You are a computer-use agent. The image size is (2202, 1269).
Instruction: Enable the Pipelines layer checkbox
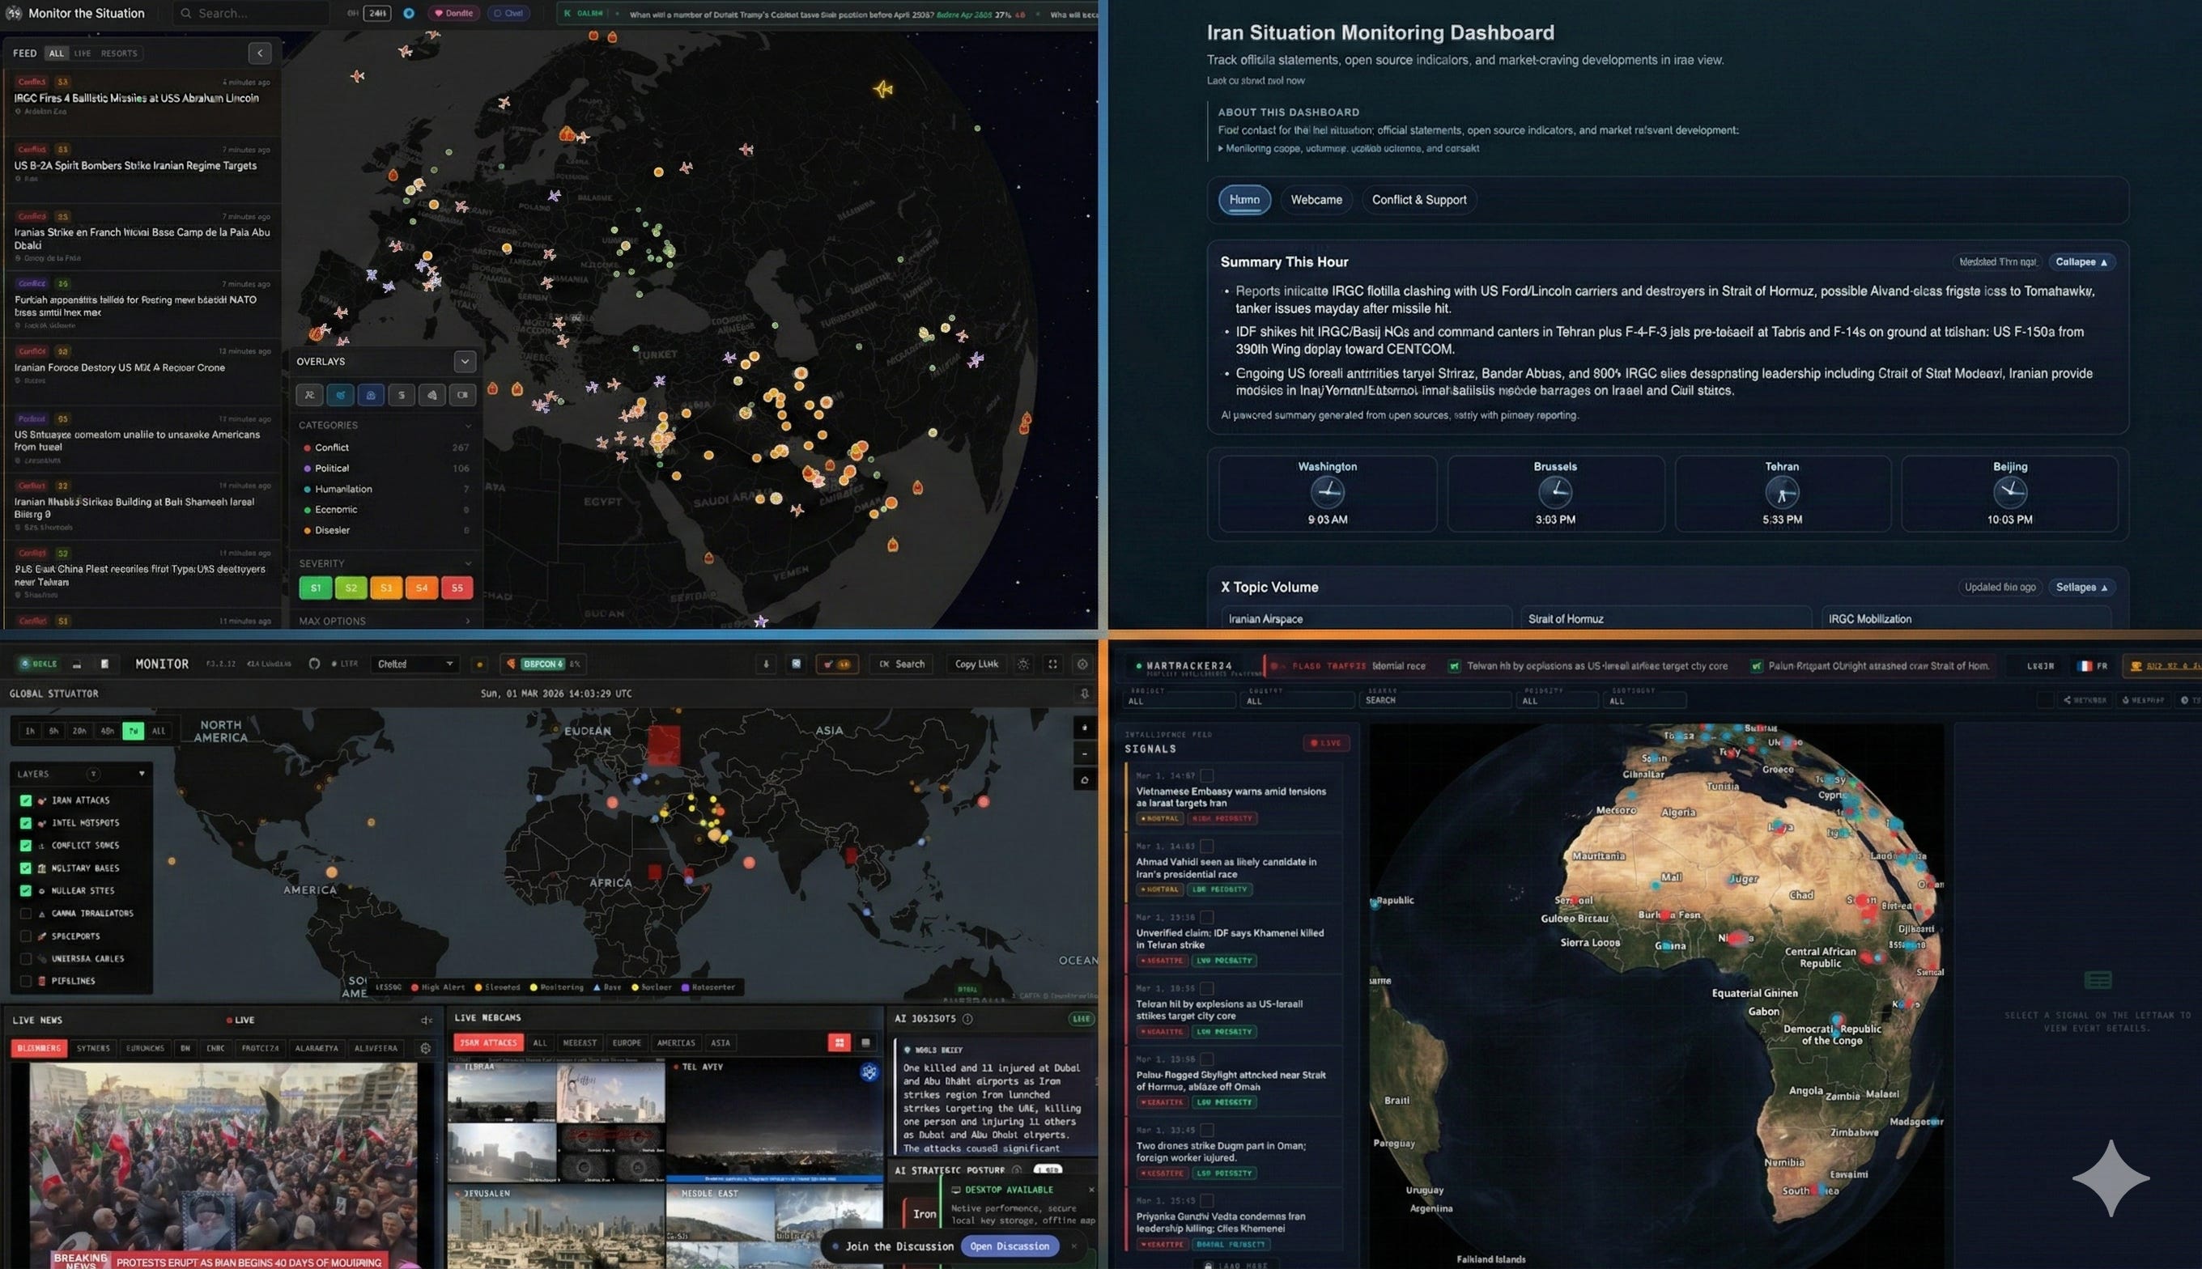[x=26, y=982]
